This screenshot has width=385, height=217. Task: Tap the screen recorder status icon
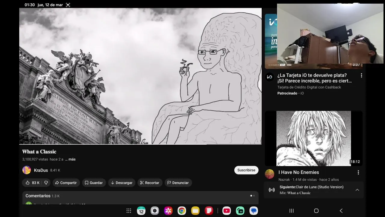68,5
